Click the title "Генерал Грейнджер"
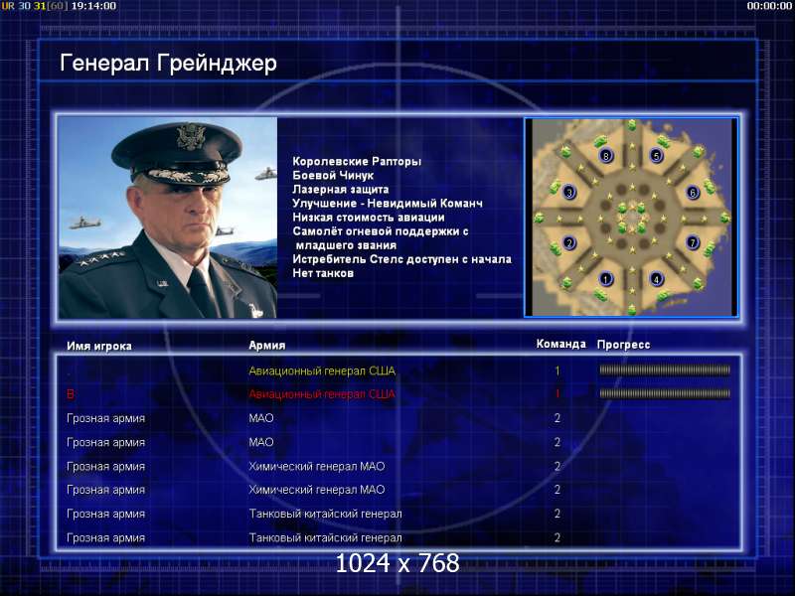 pos(168,64)
